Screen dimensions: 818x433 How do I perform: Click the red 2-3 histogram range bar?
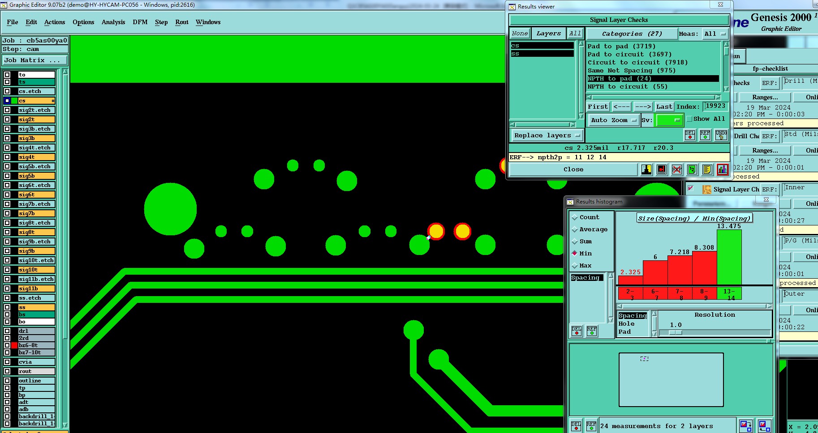630,293
